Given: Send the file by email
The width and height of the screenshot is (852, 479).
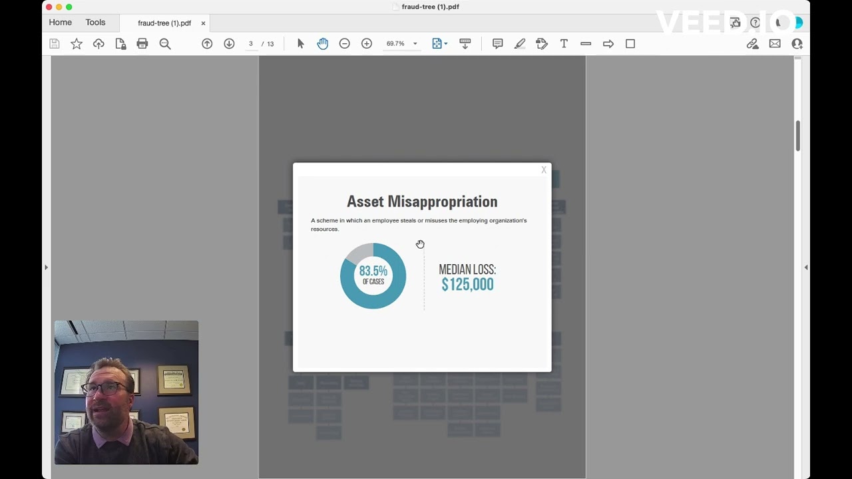Looking at the screenshot, I should pyautogui.click(x=775, y=44).
